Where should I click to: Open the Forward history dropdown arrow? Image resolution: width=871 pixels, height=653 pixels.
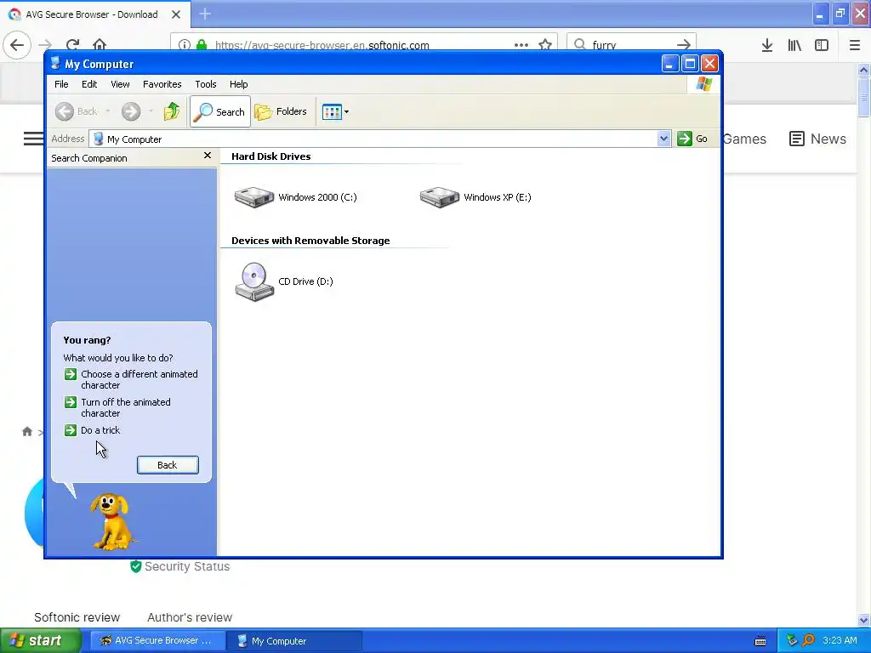tap(151, 111)
